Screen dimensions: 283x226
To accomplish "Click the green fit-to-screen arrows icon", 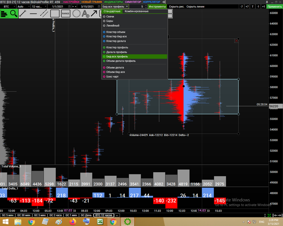I will pos(269,215).
